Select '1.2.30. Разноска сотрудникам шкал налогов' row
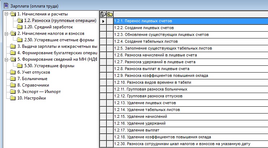268x148 pixels. click(181, 144)
